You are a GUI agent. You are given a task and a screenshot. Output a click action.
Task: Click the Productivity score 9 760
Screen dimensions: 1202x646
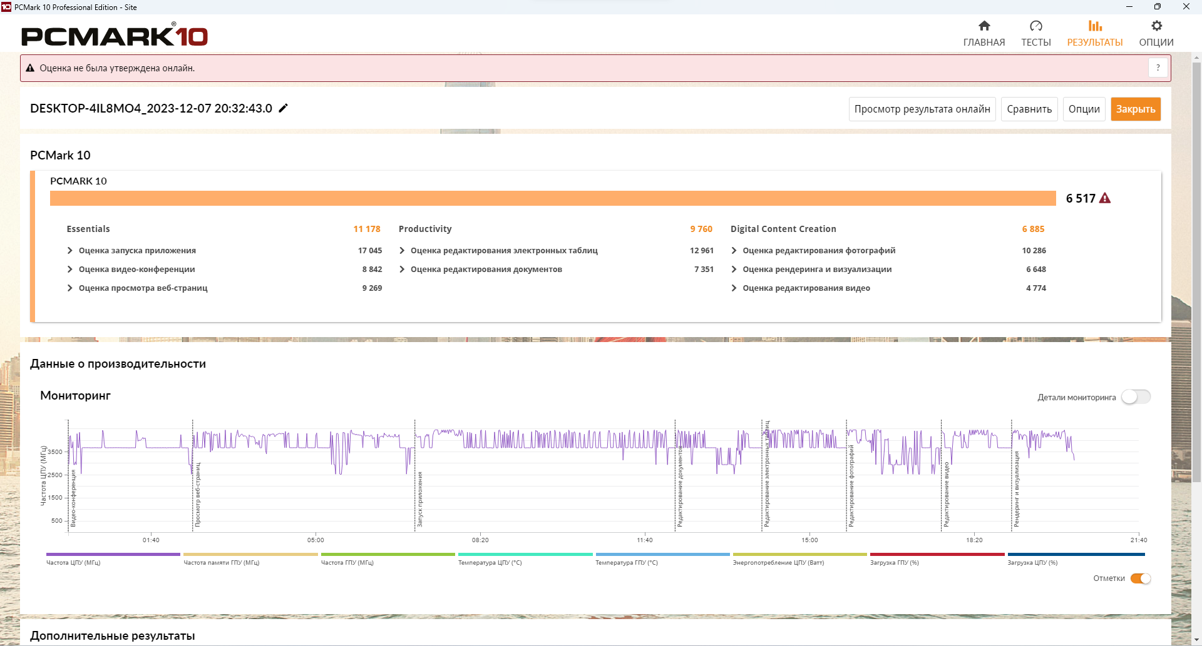pos(701,229)
